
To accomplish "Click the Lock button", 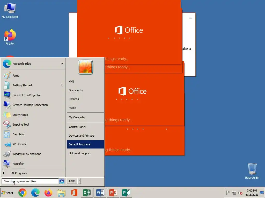I will coord(72,181).
